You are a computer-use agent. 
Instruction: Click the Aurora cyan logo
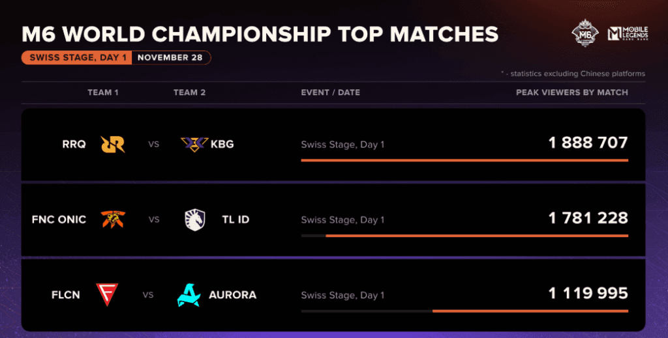click(189, 295)
